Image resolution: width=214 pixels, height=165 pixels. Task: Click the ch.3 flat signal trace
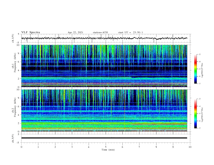pos(104,138)
